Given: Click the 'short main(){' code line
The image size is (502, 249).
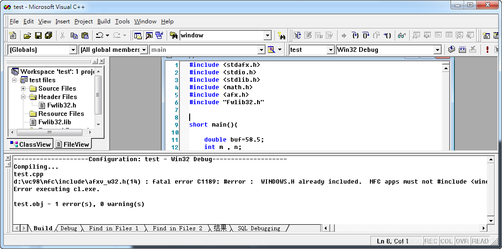Looking at the screenshot, I should pos(213,124).
